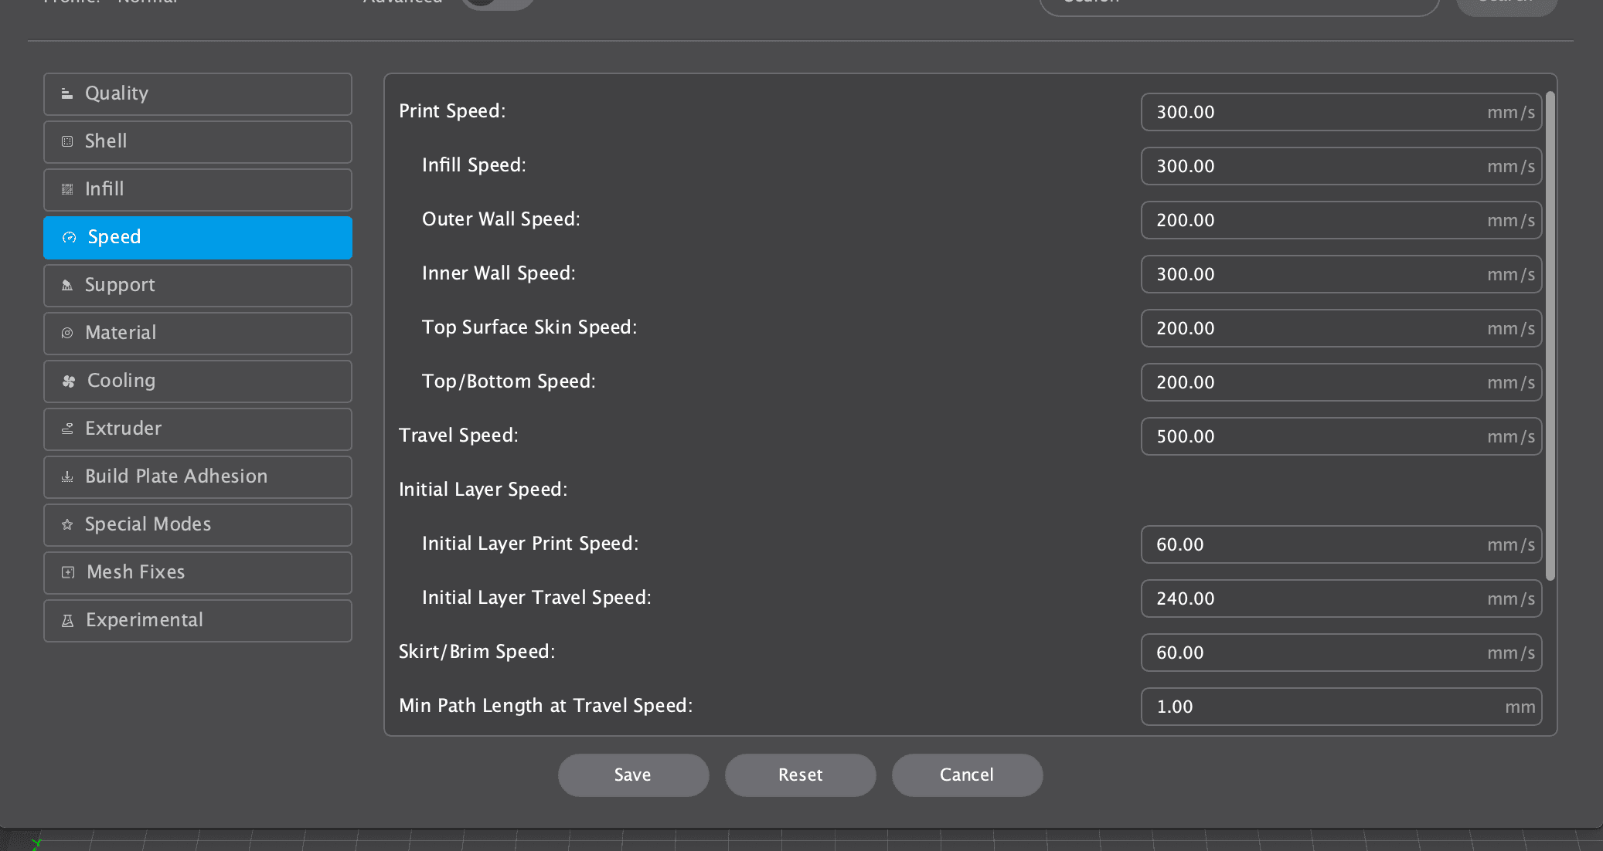The width and height of the screenshot is (1603, 851).
Task: Click the Speed gauge icon
Action: pyautogui.click(x=70, y=238)
